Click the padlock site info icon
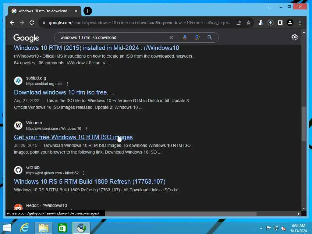 pos(44,23)
